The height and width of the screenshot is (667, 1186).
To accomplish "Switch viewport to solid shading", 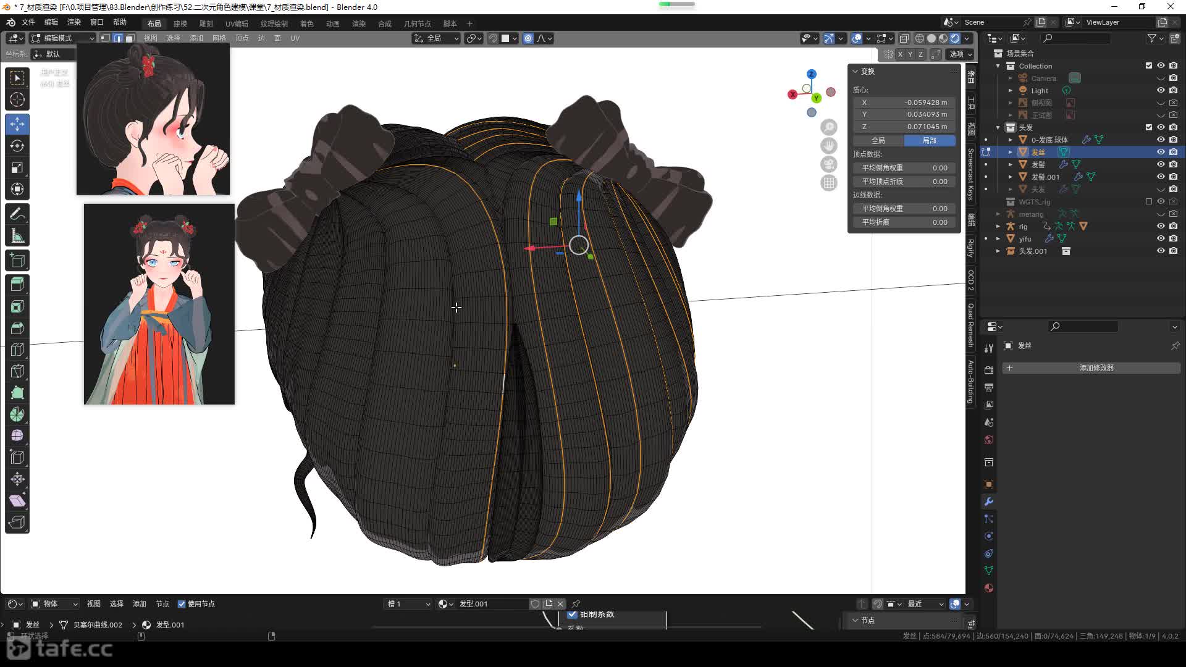I will [932, 38].
